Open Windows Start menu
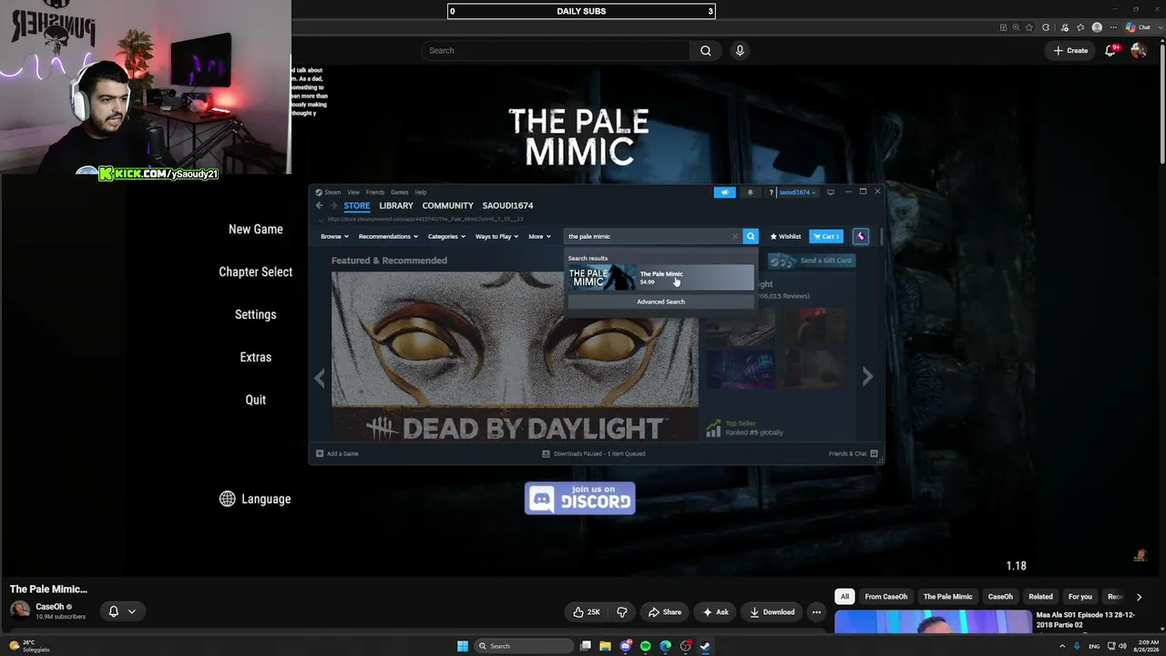This screenshot has height=656, width=1166. coord(463,646)
